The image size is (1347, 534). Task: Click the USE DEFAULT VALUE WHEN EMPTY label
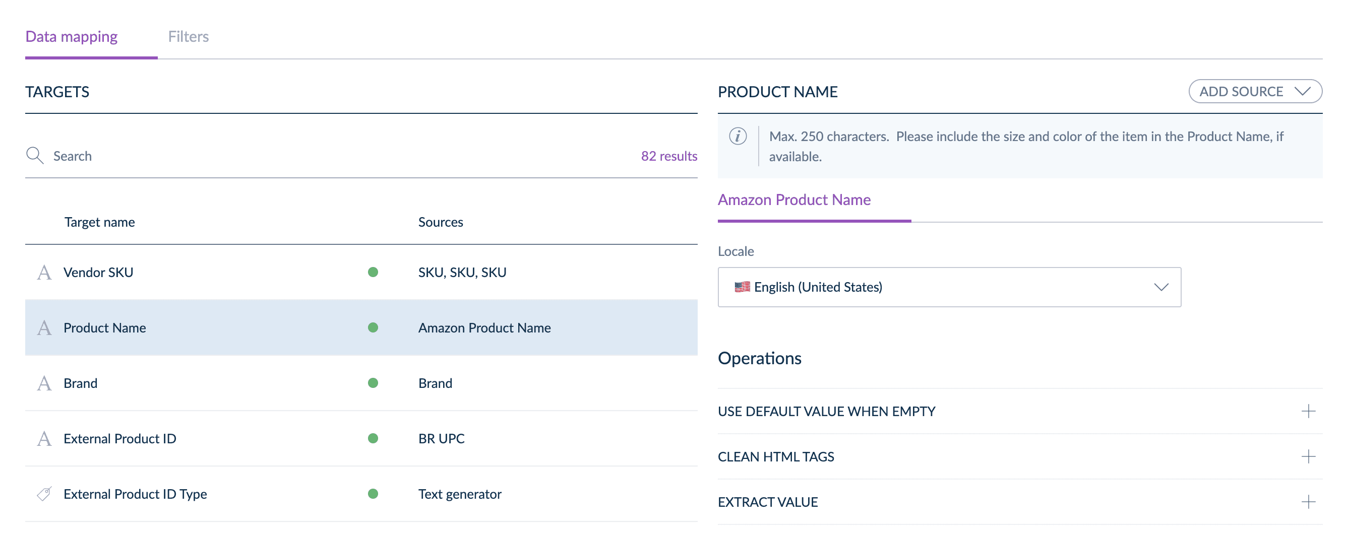[826, 411]
